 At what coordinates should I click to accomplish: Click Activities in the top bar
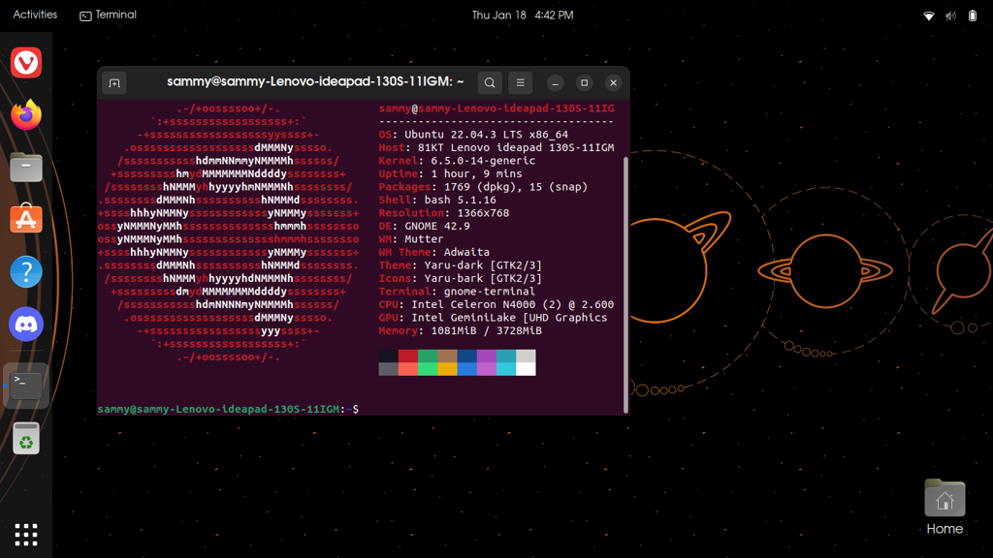coord(35,15)
